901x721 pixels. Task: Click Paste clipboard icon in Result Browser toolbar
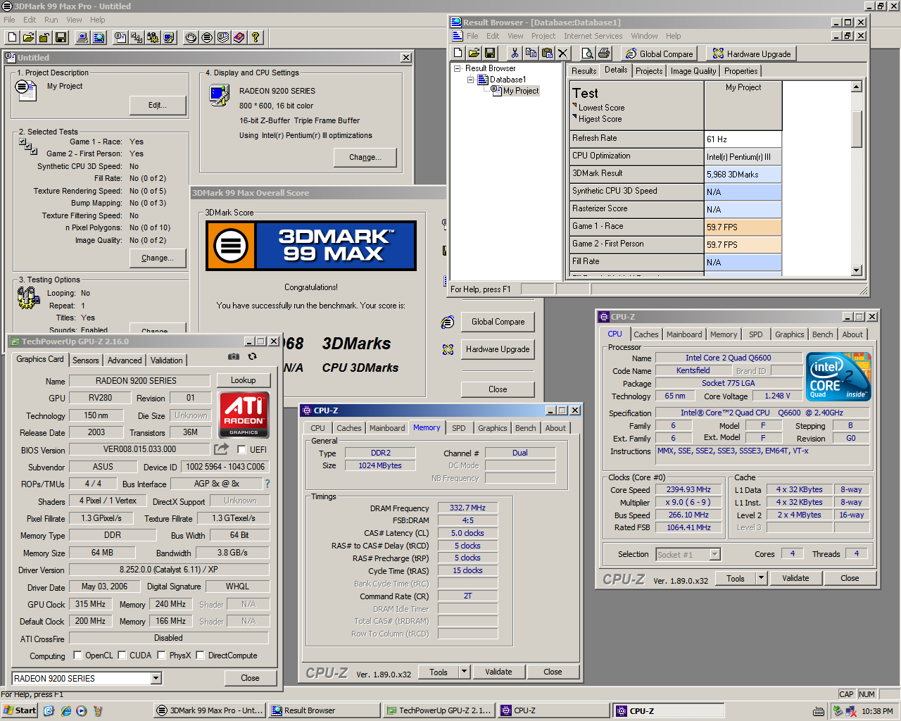tap(547, 53)
